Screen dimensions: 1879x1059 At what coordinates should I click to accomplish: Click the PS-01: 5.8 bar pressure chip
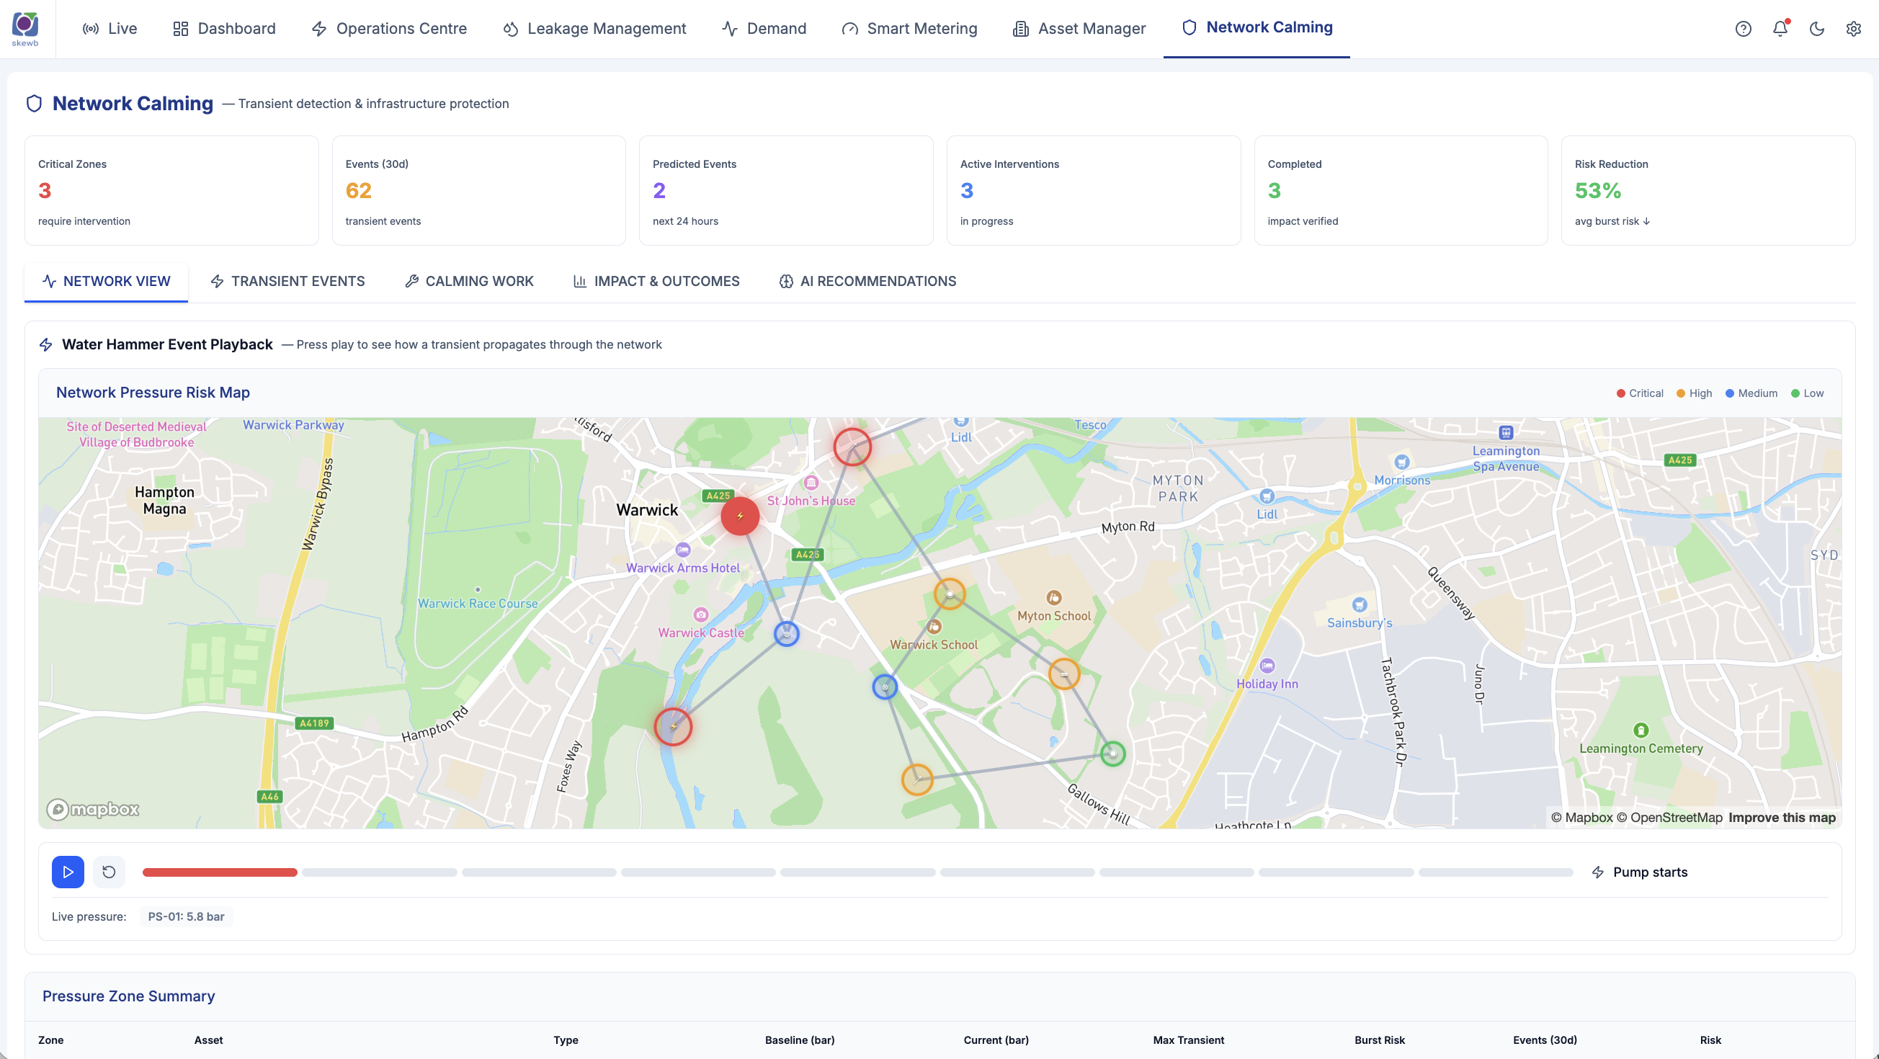tap(186, 916)
